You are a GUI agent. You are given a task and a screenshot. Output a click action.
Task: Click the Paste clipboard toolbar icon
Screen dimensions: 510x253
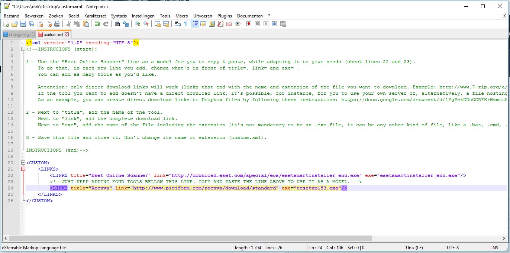86,24
